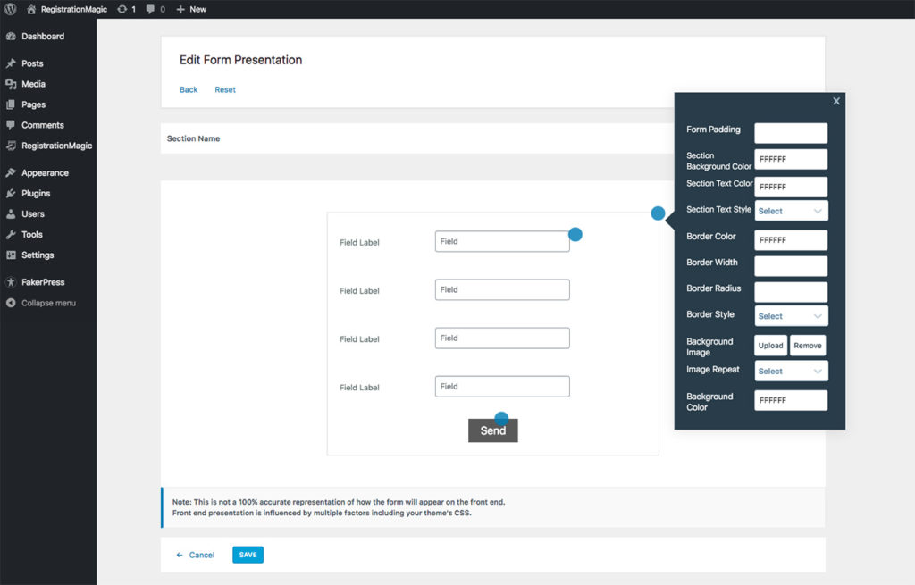Click the Collapse menu icon
Screen dimensions: 915x585
click(11, 303)
